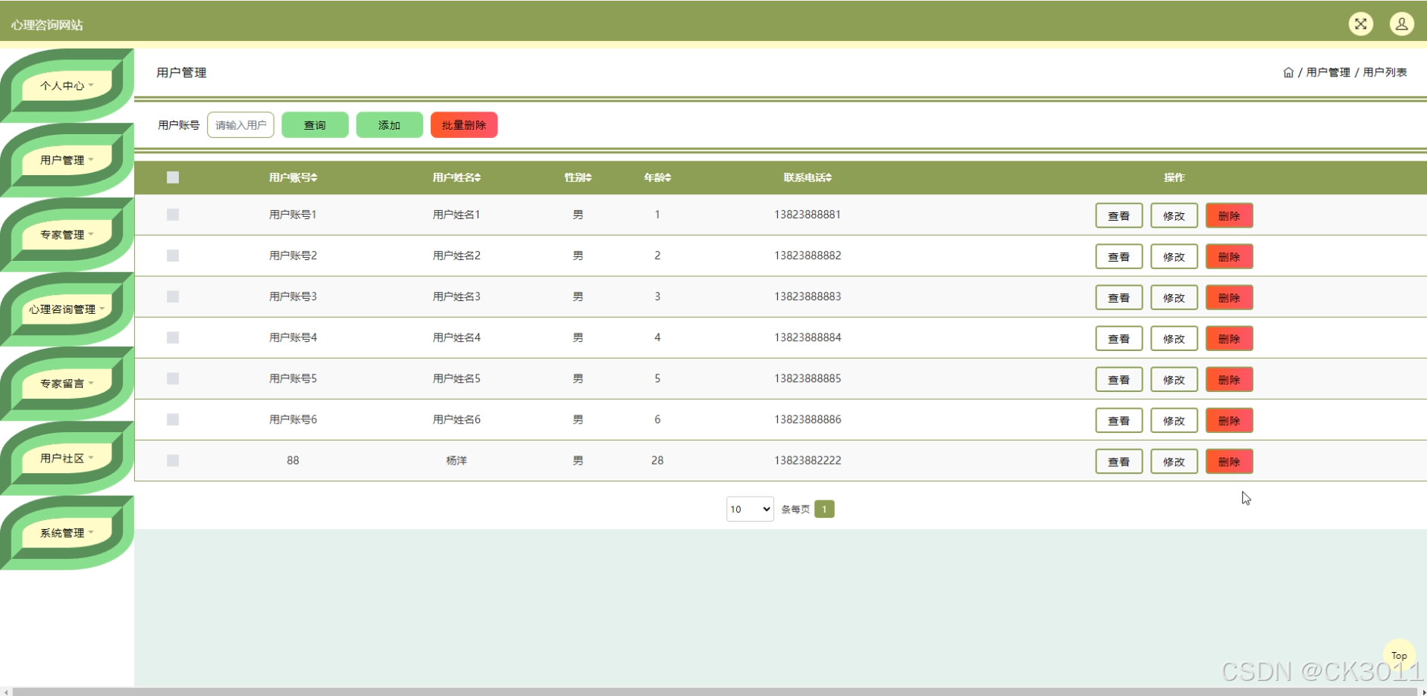Click the 查询 search button
This screenshot has height=696, width=1427.
pyautogui.click(x=315, y=125)
